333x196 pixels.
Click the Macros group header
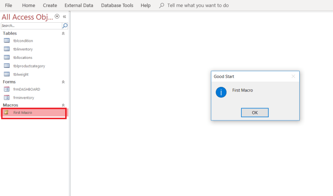click(10, 105)
